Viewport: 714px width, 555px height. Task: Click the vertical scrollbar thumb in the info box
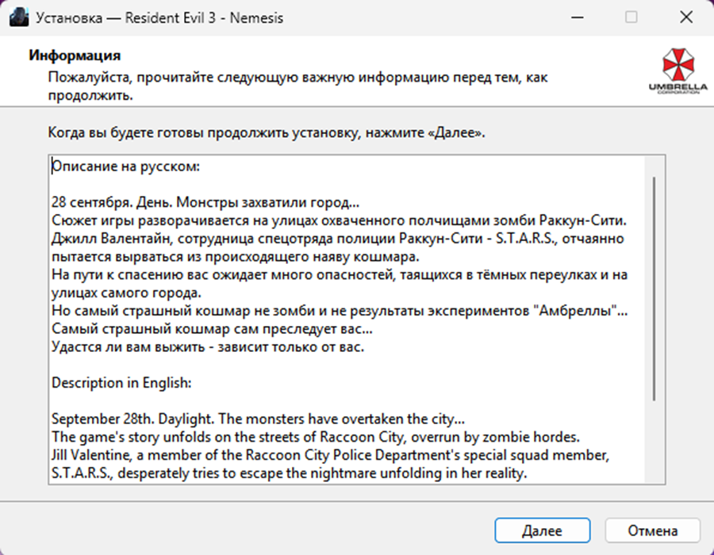pos(654,289)
